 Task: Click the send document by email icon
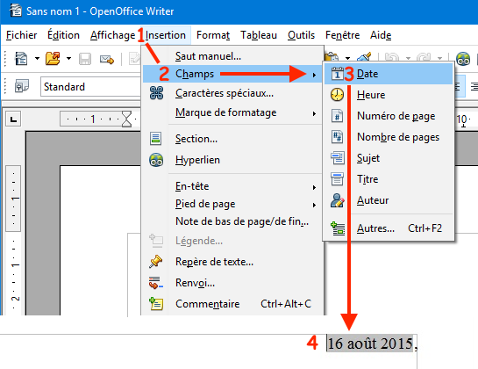(x=107, y=59)
